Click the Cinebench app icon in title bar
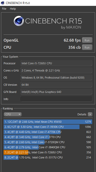 [3, 3]
